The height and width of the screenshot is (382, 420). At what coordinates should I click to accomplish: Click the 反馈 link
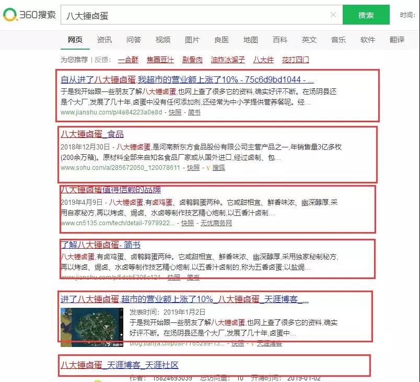pyautogui.click(x=101, y=60)
